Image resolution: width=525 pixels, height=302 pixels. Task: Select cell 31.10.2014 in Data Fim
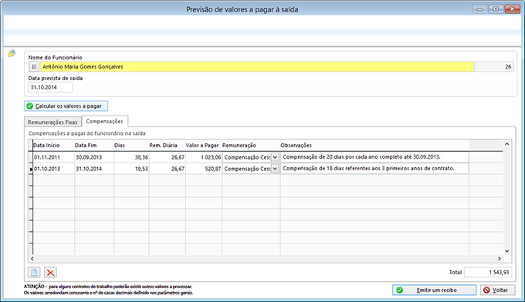point(94,169)
